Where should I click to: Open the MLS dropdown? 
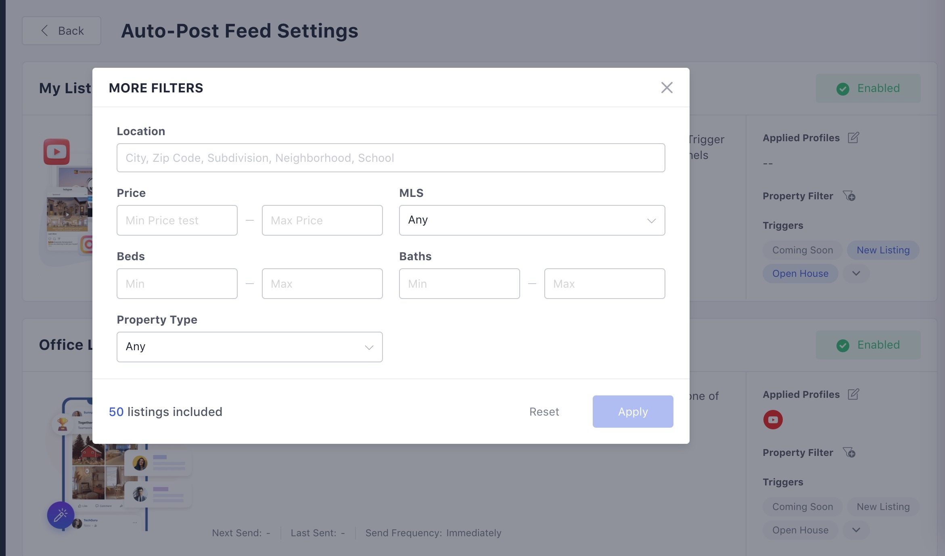[x=532, y=220]
